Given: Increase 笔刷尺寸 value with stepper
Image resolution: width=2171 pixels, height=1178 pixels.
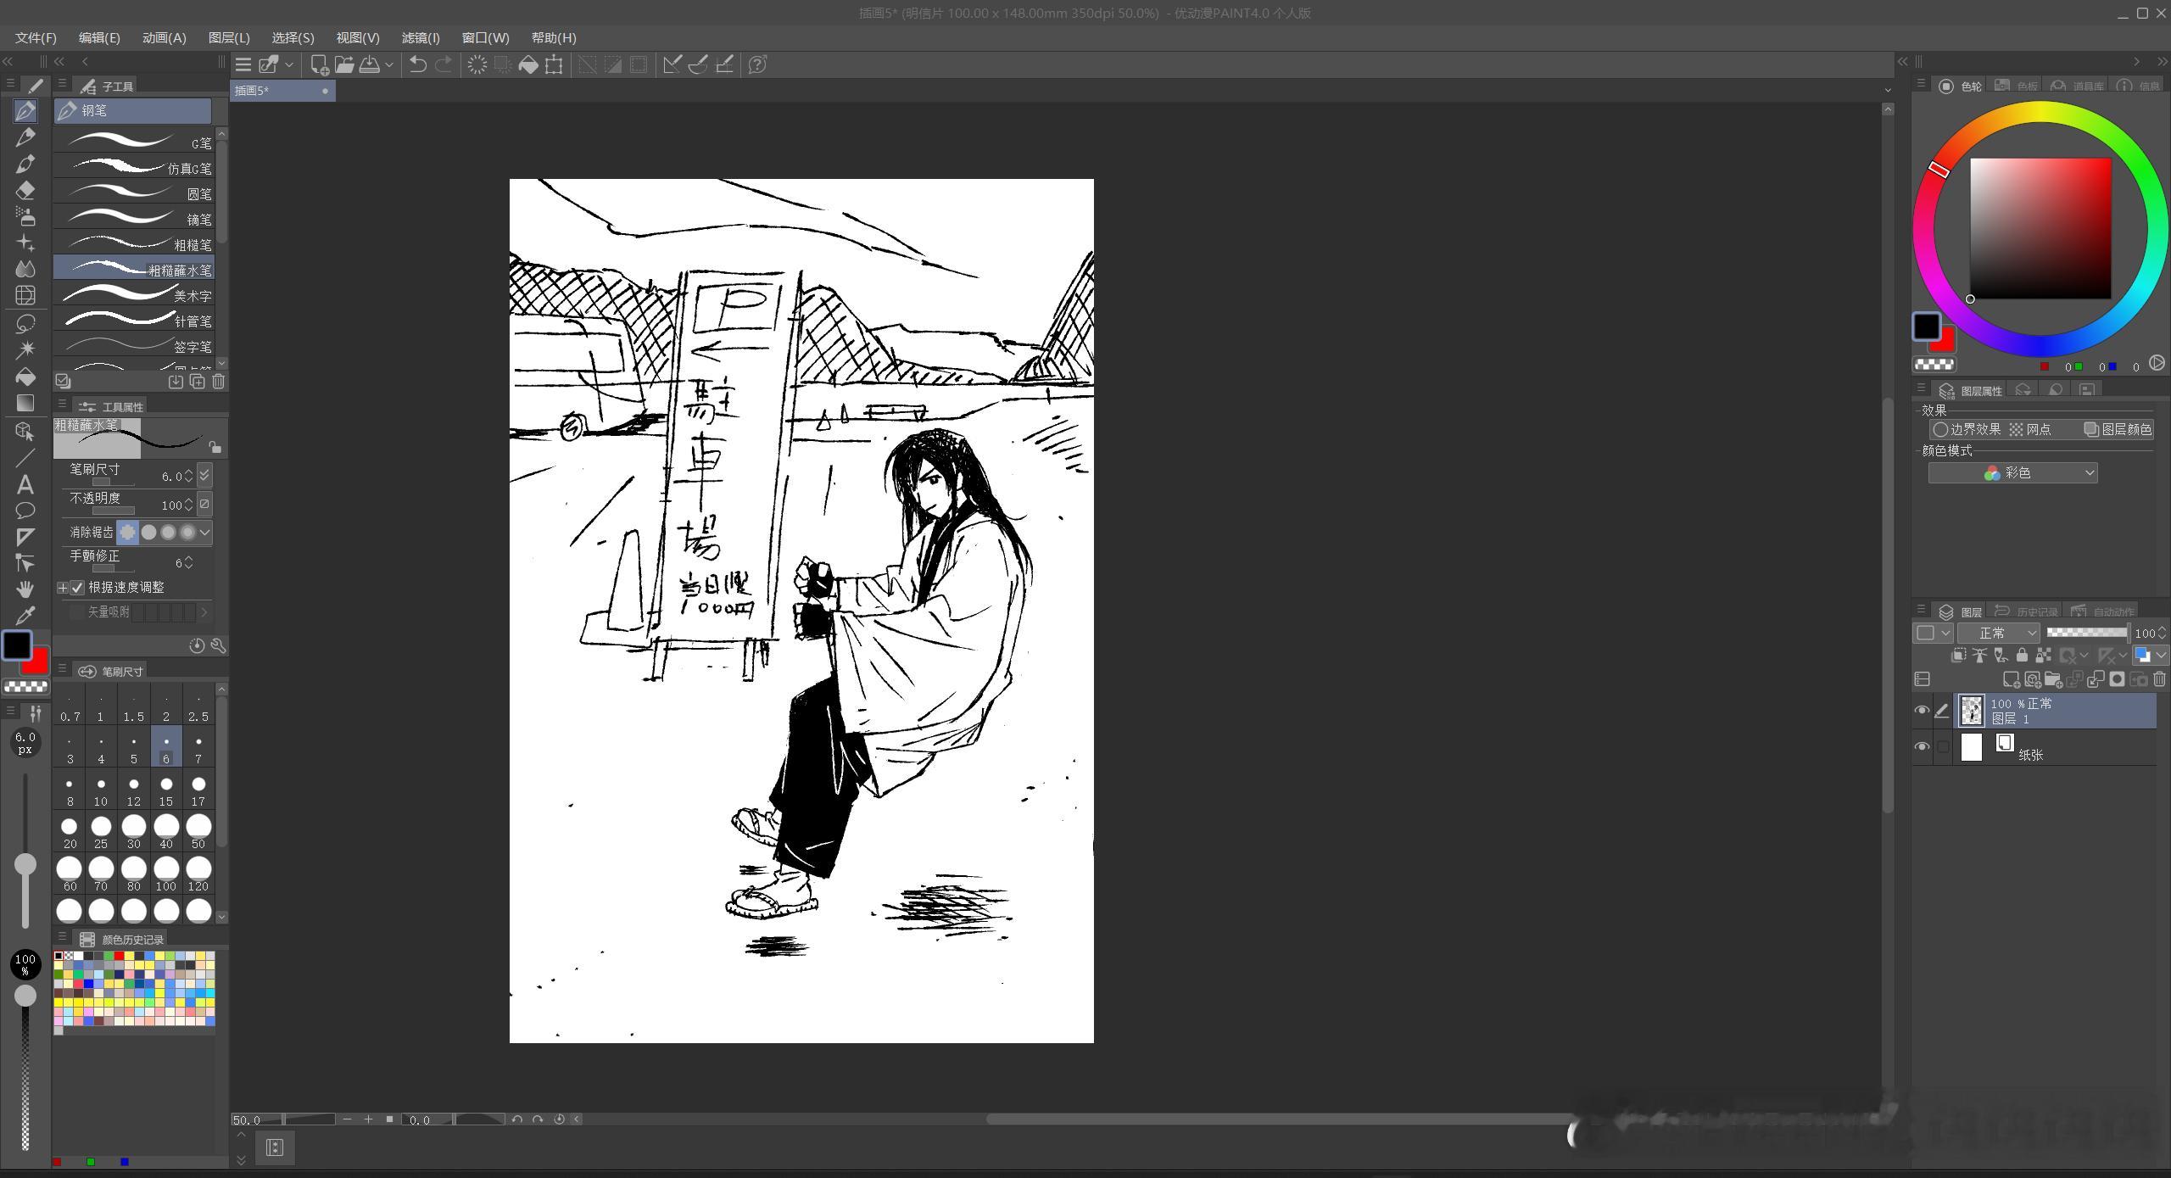Looking at the screenshot, I should (x=188, y=472).
